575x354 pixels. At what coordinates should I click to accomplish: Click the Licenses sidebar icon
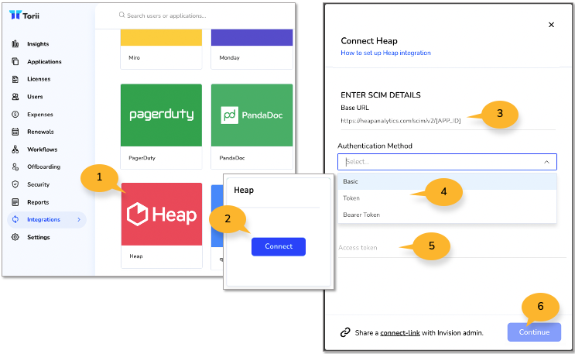(x=15, y=79)
